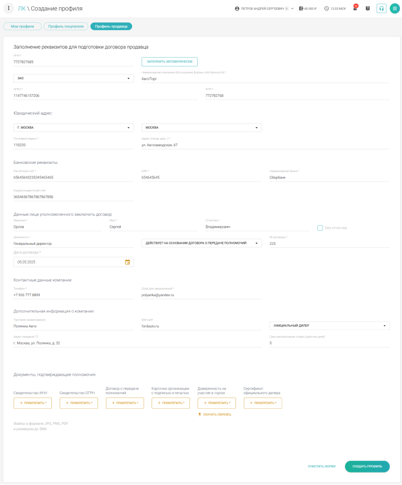Viewport: 402px width, 485px height.
Task: Open the 'Г. МОСКВА' region dropdown
Action: (x=74, y=128)
